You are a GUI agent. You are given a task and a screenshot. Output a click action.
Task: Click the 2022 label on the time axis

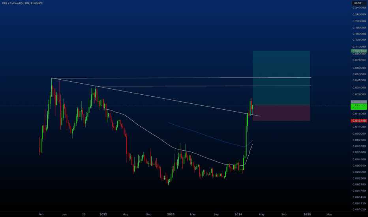pyautogui.click(x=103, y=214)
